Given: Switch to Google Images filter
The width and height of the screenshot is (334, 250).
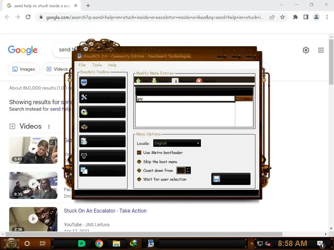Looking at the screenshot, I should click(x=23, y=69).
